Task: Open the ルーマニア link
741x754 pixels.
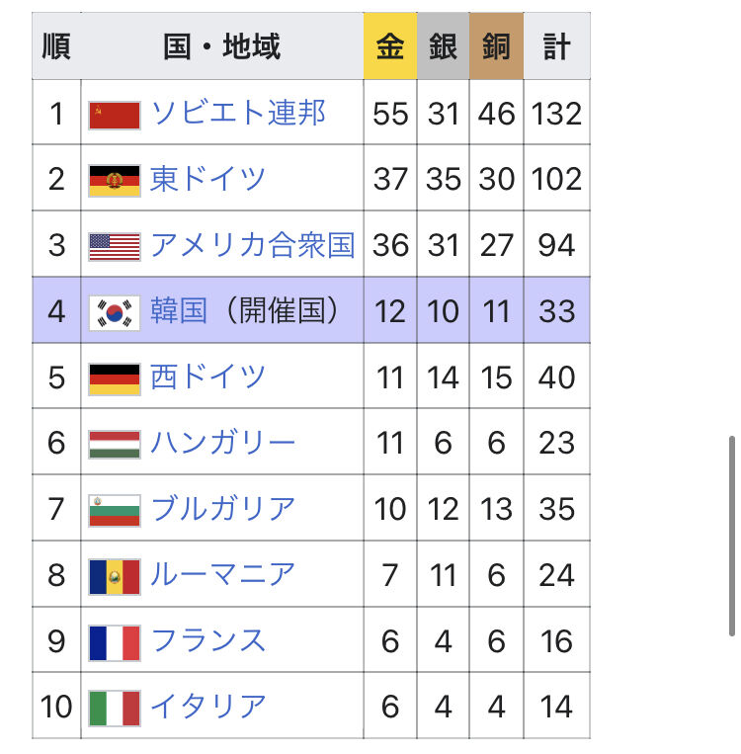Action: pos(222,574)
